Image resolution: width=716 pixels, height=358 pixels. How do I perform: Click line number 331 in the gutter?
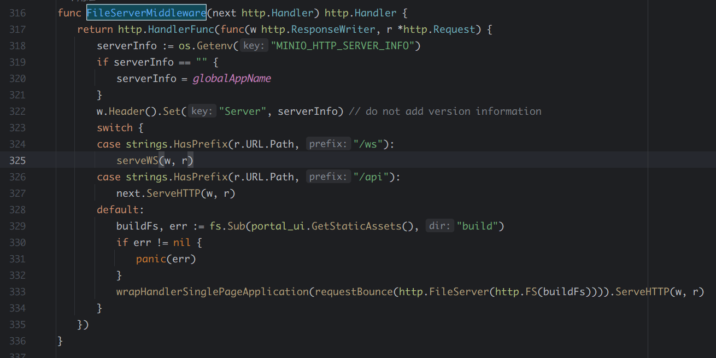point(17,259)
